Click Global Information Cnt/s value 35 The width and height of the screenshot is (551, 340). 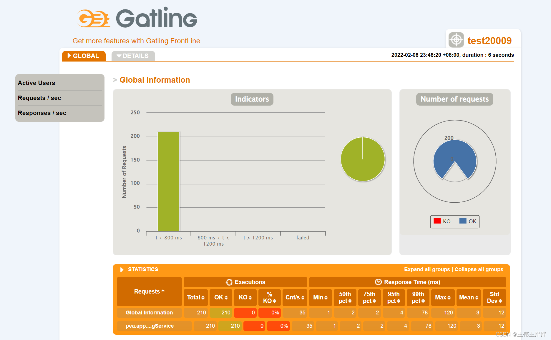click(x=295, y=313)
